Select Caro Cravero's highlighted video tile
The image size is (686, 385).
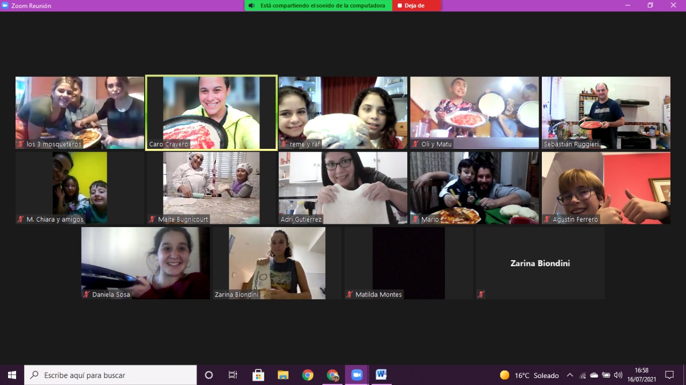click(x=211, y=112)
